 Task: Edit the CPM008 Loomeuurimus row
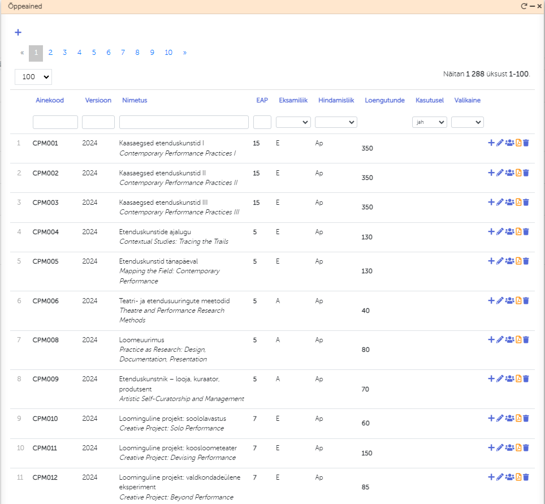click(500, 339)
